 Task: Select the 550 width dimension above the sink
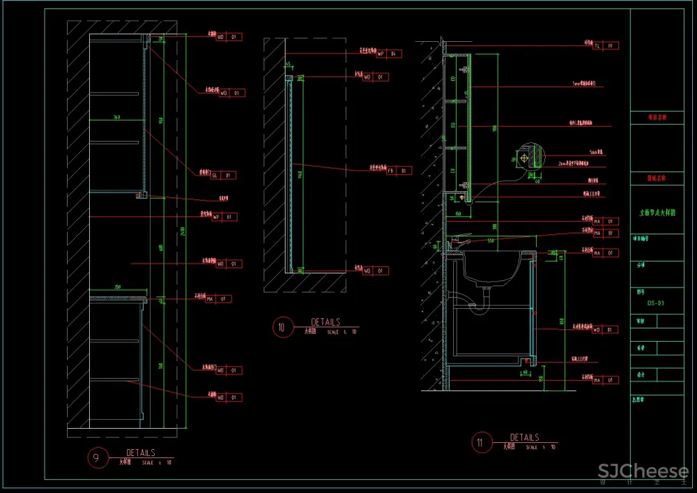[x=491, y=241]
